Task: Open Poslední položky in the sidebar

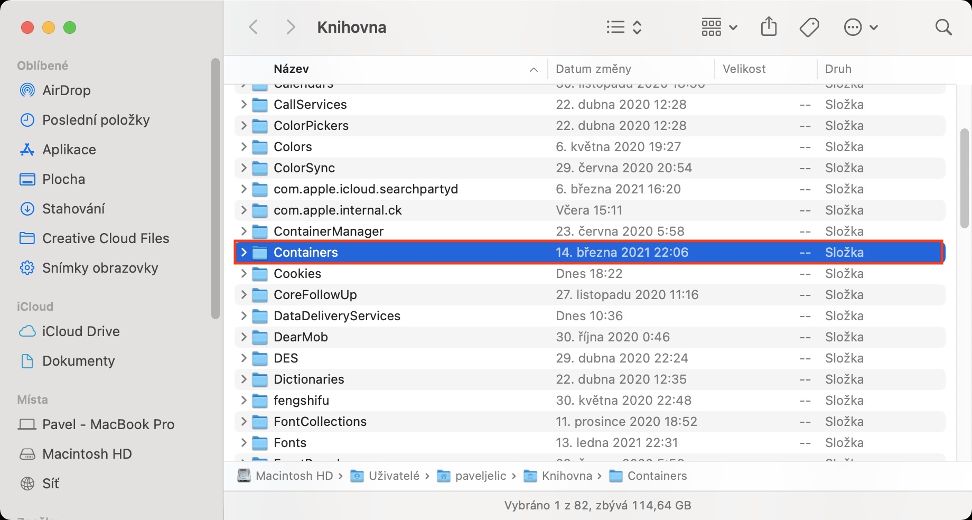Action: coord(85,120)
